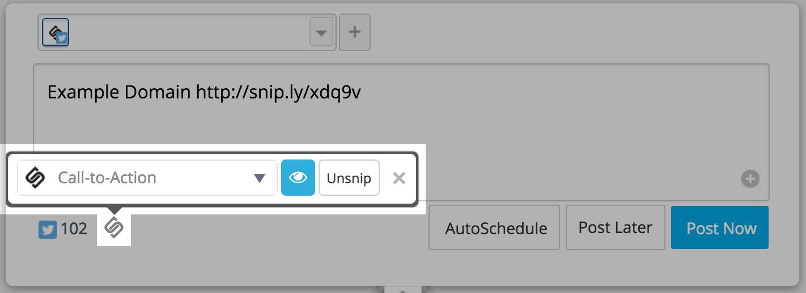Choose Post Later

click(616, 227)
